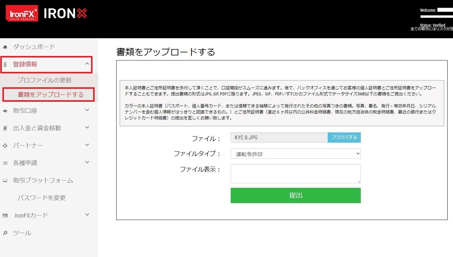This screenshot has height=257, width=453.
Task: Click the second paragraph starting カラーの本人証明書
Action: pyautogui.click(x=281, y=111)
